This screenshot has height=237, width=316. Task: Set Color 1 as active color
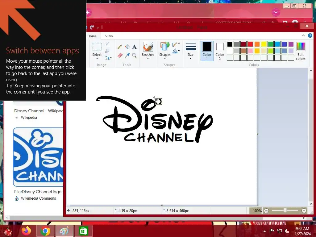point(207,51)
